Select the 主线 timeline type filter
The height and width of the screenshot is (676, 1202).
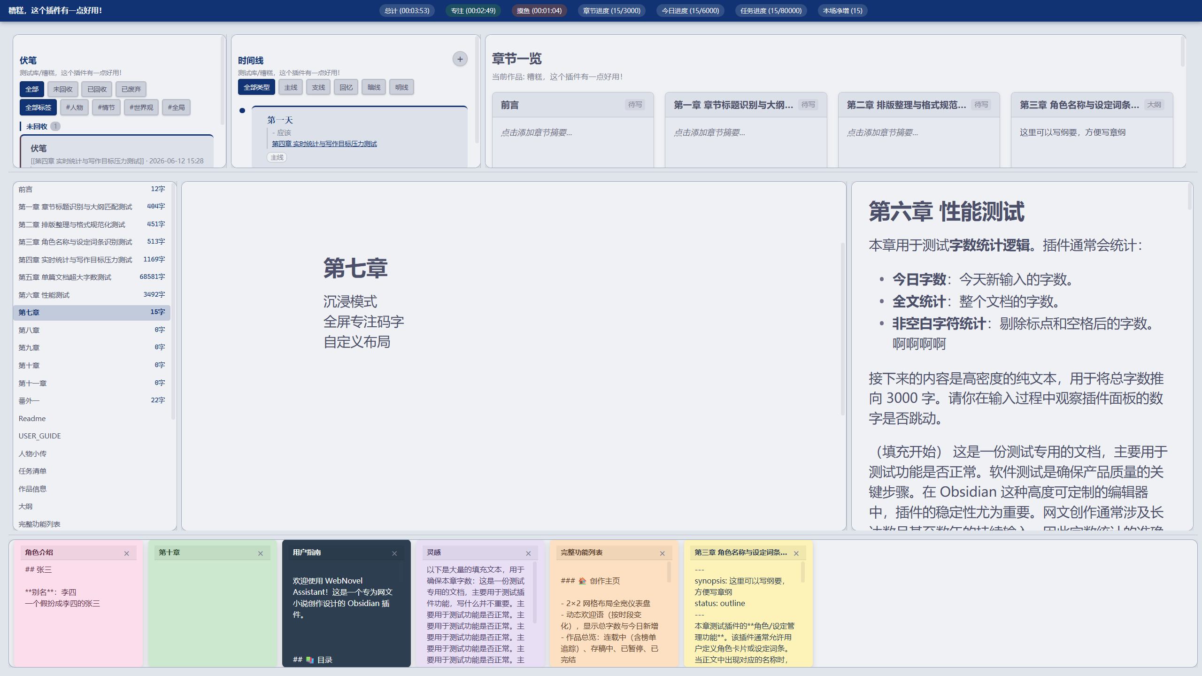[x=291, y=87]
